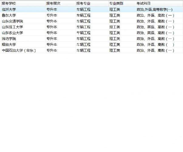Click 车辆工程 in the 山东理工大学 row
Viewport: 183px width, 152px height.
(x=83, y=27)
